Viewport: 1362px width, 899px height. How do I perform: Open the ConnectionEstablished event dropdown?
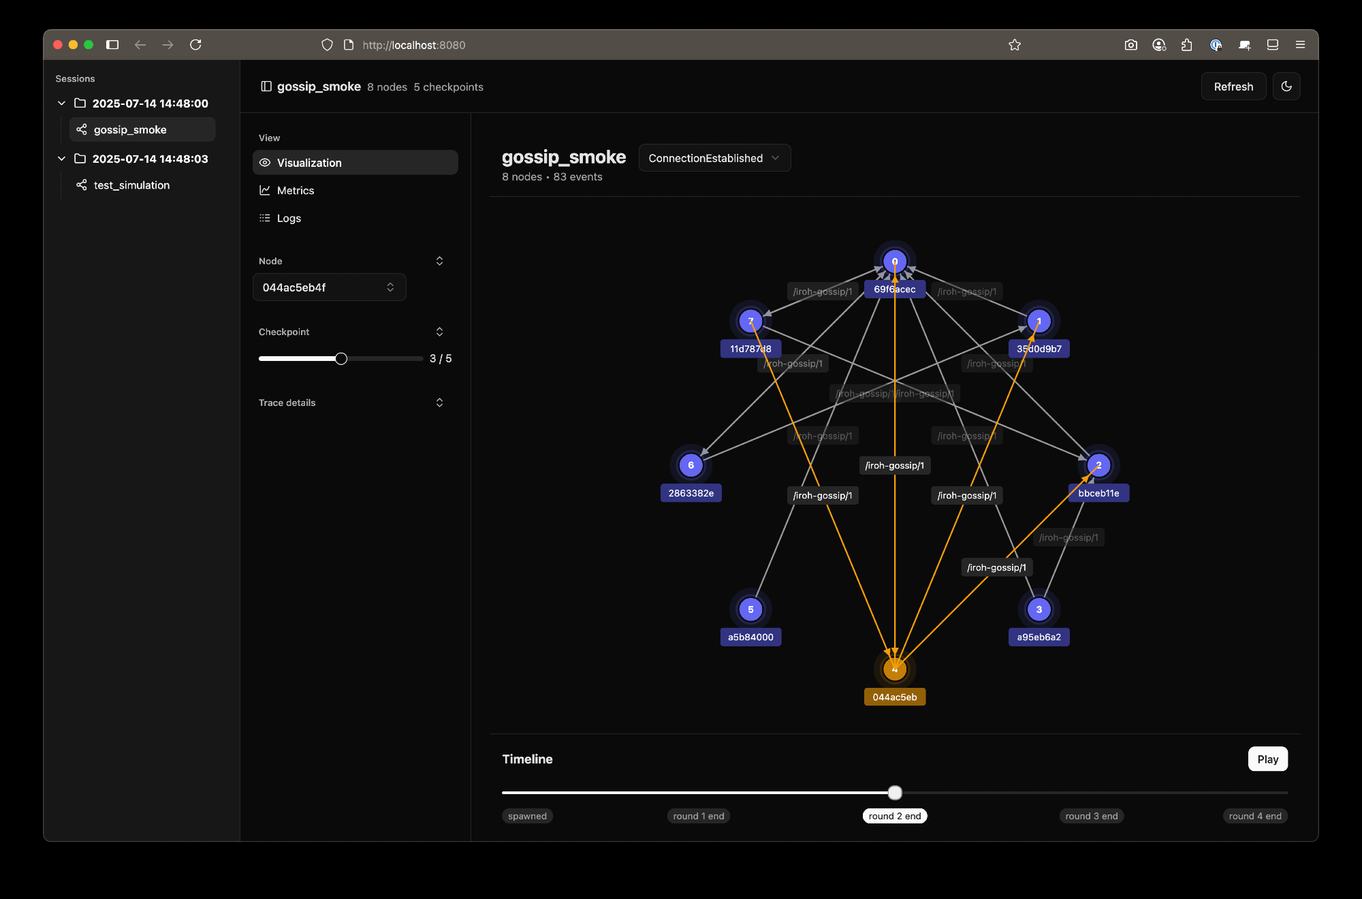click(x=714, y=158)
